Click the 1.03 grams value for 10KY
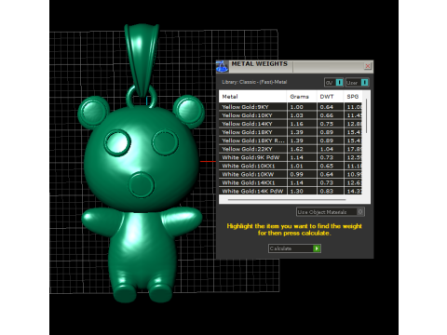Viewport: 447px width, 335px height. click(x=296, y=115)
